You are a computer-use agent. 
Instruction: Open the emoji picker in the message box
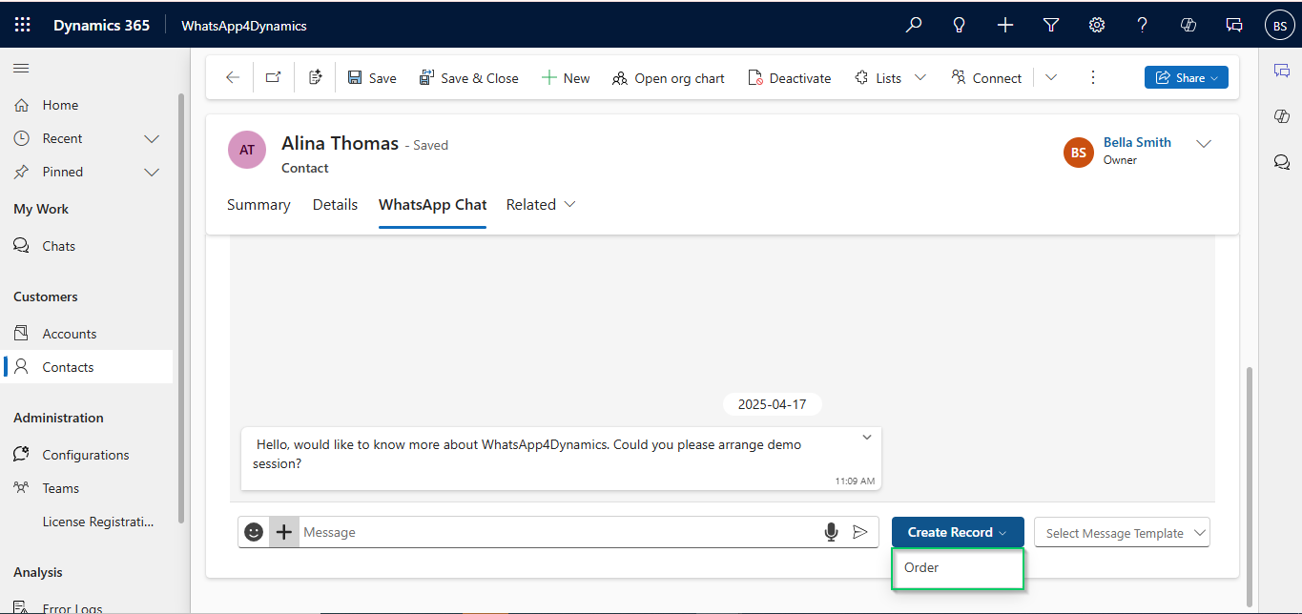click(x=254, y=532)
